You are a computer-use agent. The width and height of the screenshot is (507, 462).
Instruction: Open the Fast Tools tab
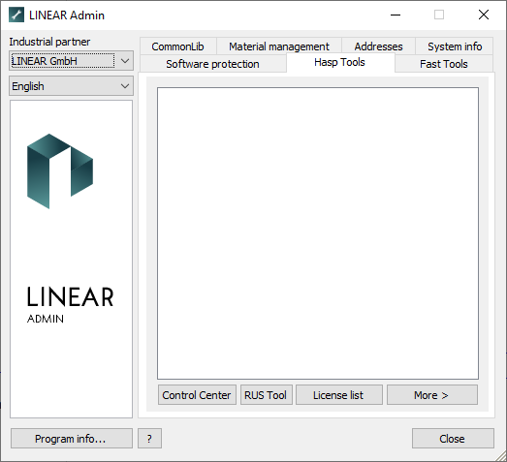(x=444, y=64)
